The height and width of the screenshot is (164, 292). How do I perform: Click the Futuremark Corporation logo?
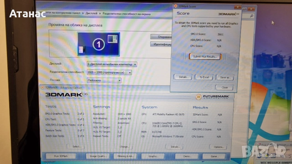point(213,97)
